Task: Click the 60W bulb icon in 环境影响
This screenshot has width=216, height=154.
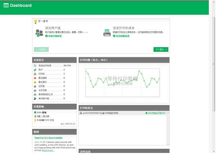Action: click(x=35, y=120)
